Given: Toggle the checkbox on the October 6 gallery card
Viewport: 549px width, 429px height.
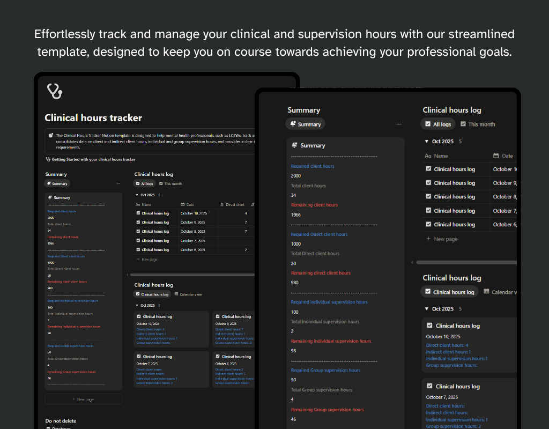Looking at the screenshot, I should pyautogui.click(x=217, y=356).
